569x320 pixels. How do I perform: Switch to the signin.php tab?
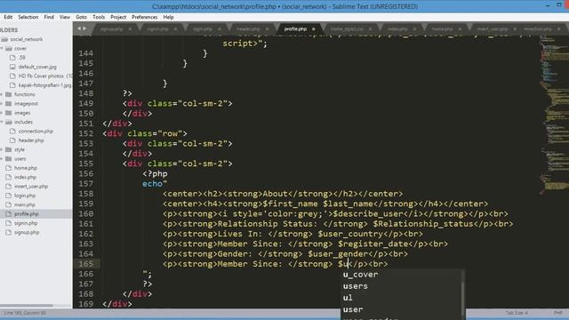(x=158, y=29)
